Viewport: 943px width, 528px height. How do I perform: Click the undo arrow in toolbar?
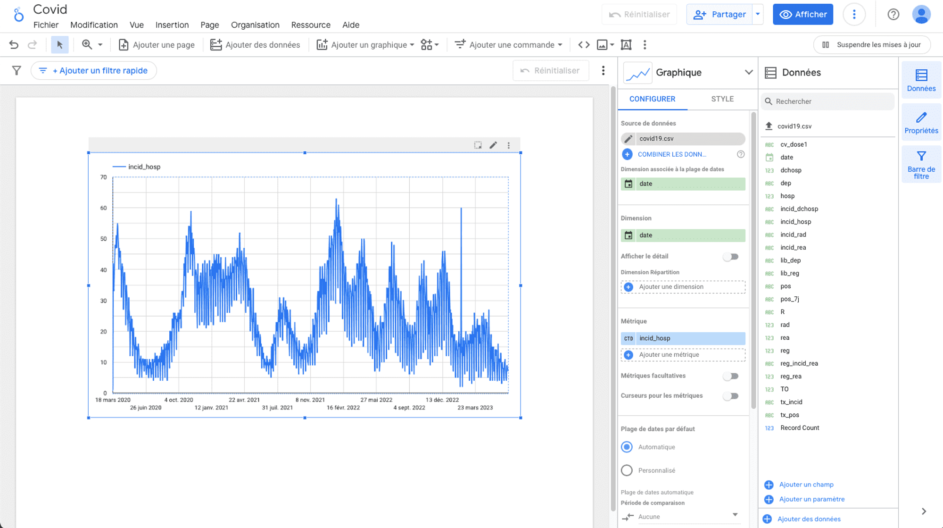pos(14,45)
